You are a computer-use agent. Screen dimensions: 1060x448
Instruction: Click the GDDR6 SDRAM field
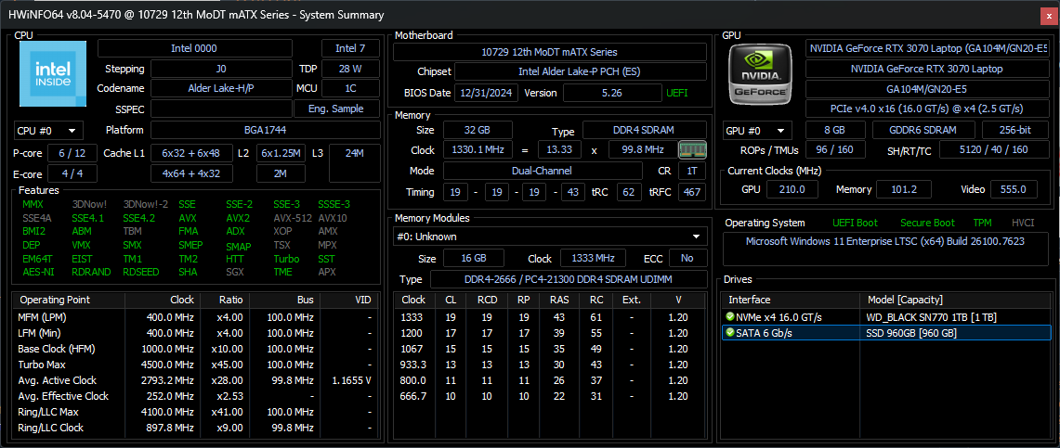tap(923, 130)
